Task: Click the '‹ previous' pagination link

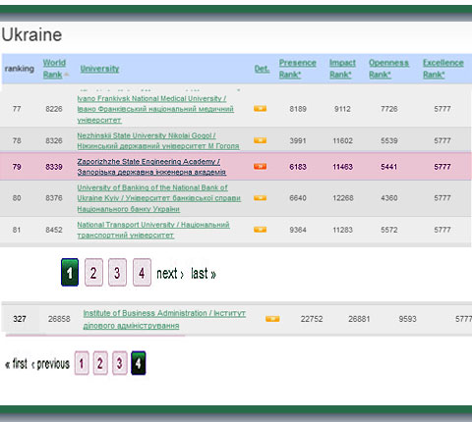Action: (50, 364)
